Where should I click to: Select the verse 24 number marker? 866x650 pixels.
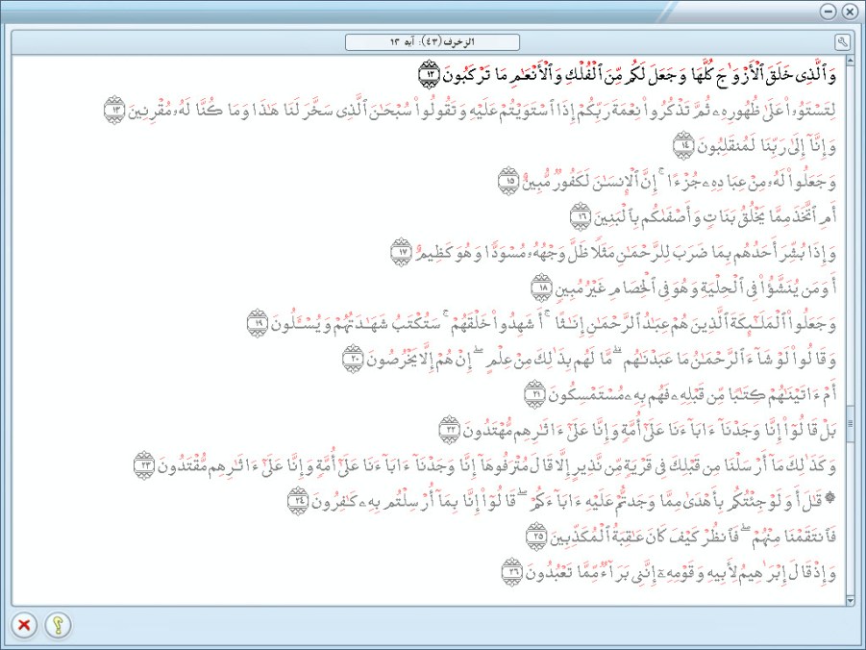(x=299, y=501)
